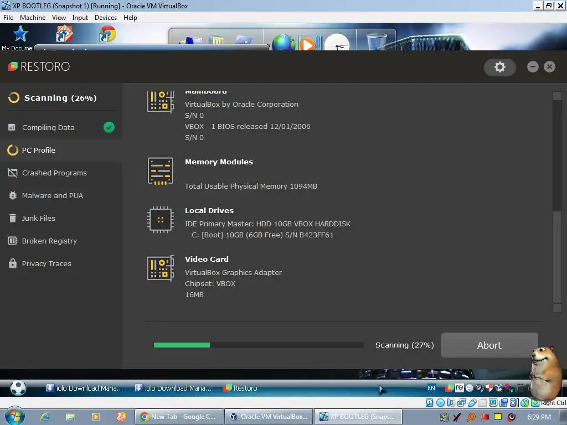Open the image viewer shortcut on guest desktop

click(64, 34)
